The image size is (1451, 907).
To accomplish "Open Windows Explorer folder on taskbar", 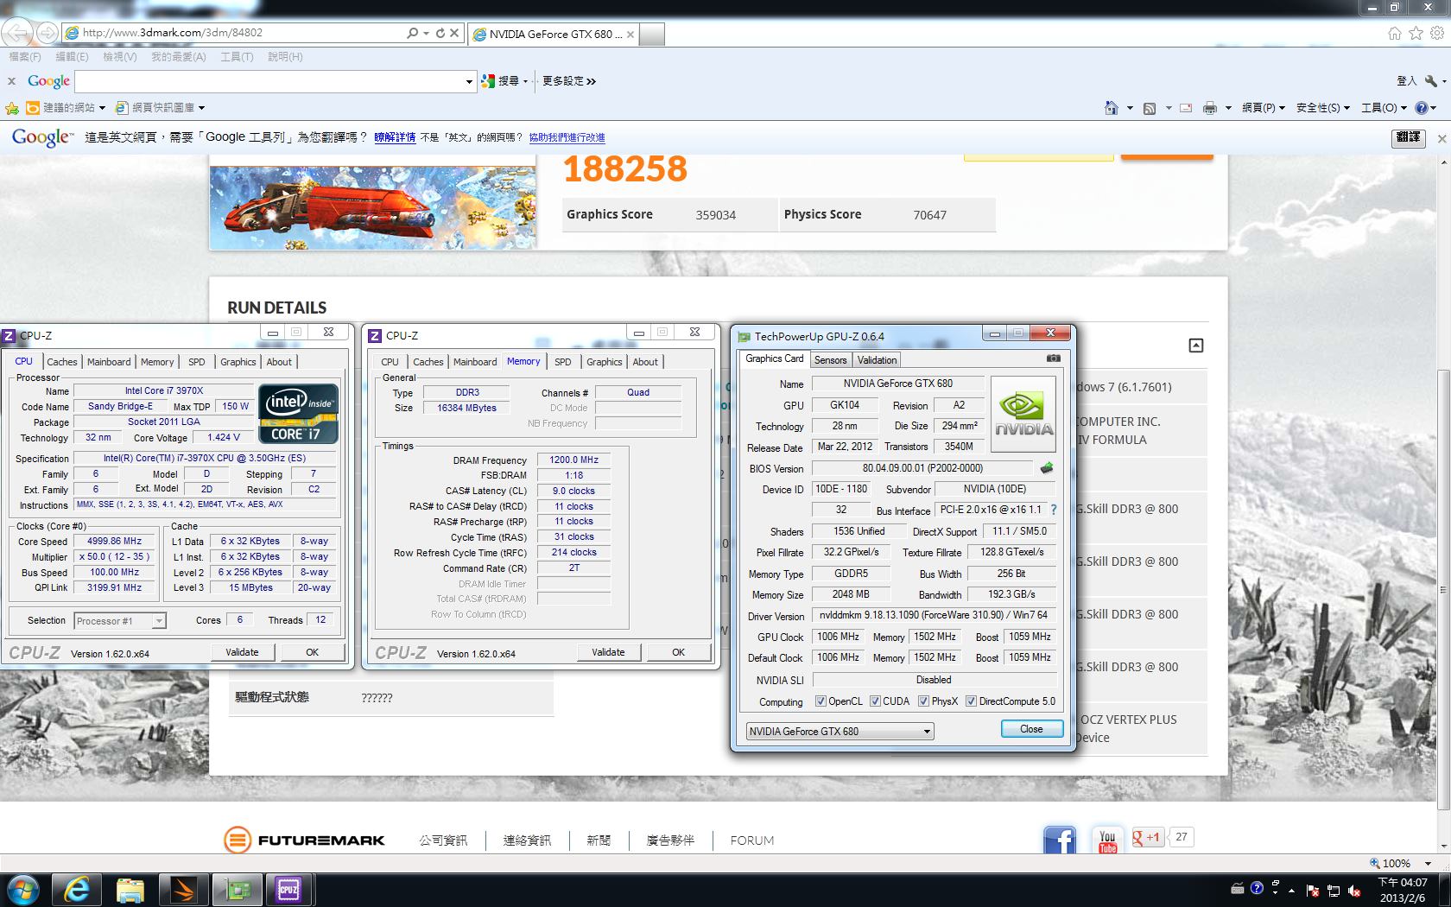I will tap(130, 890).
